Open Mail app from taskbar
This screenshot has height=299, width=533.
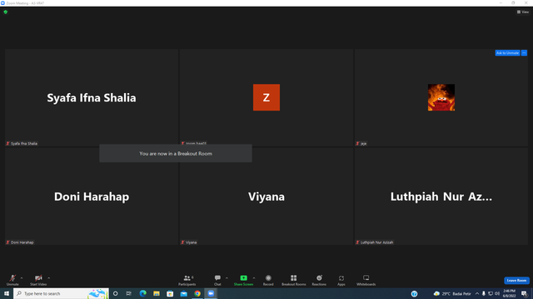[x=183, y=293]
